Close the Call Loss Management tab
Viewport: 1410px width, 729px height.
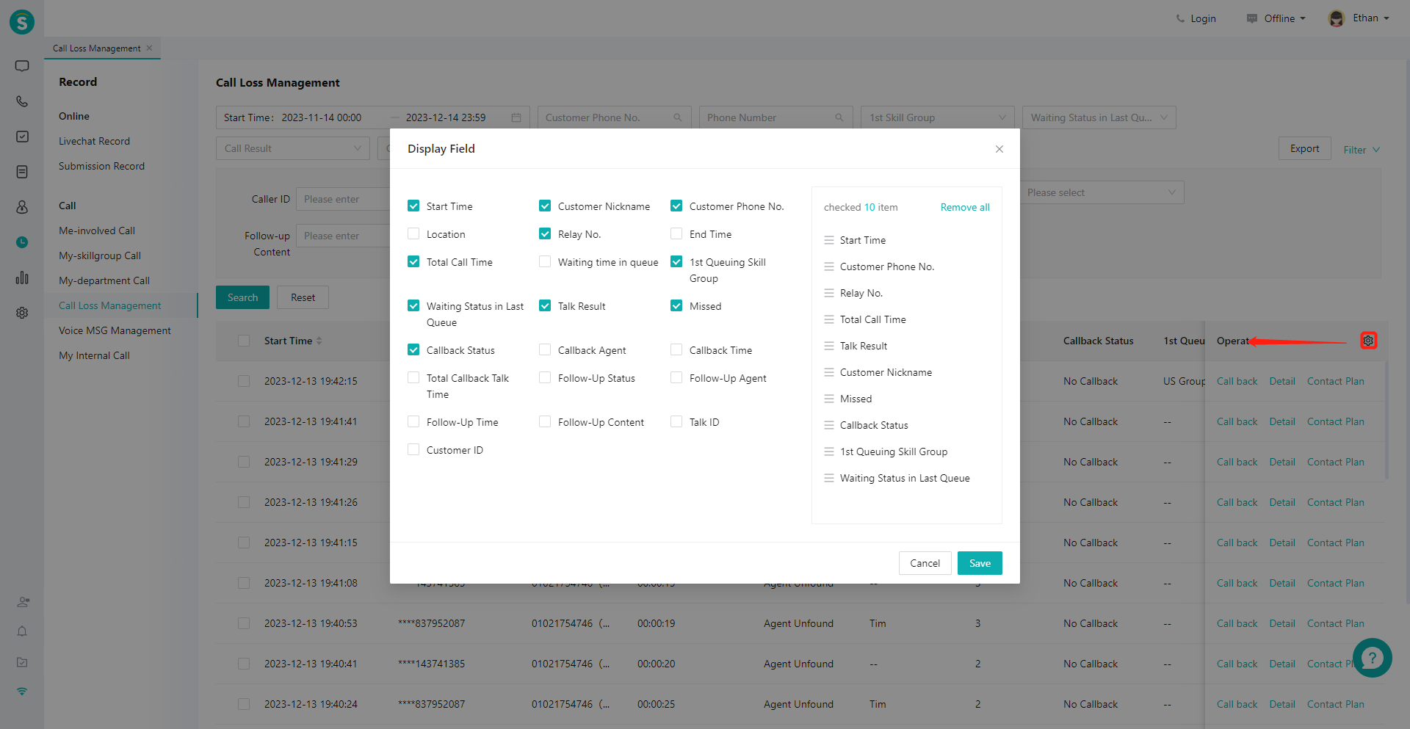pos(149,48)
